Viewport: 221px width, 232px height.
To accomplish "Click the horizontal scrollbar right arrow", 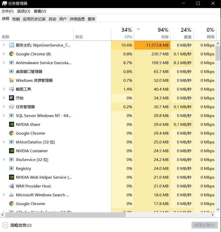I will coord(212,215).
